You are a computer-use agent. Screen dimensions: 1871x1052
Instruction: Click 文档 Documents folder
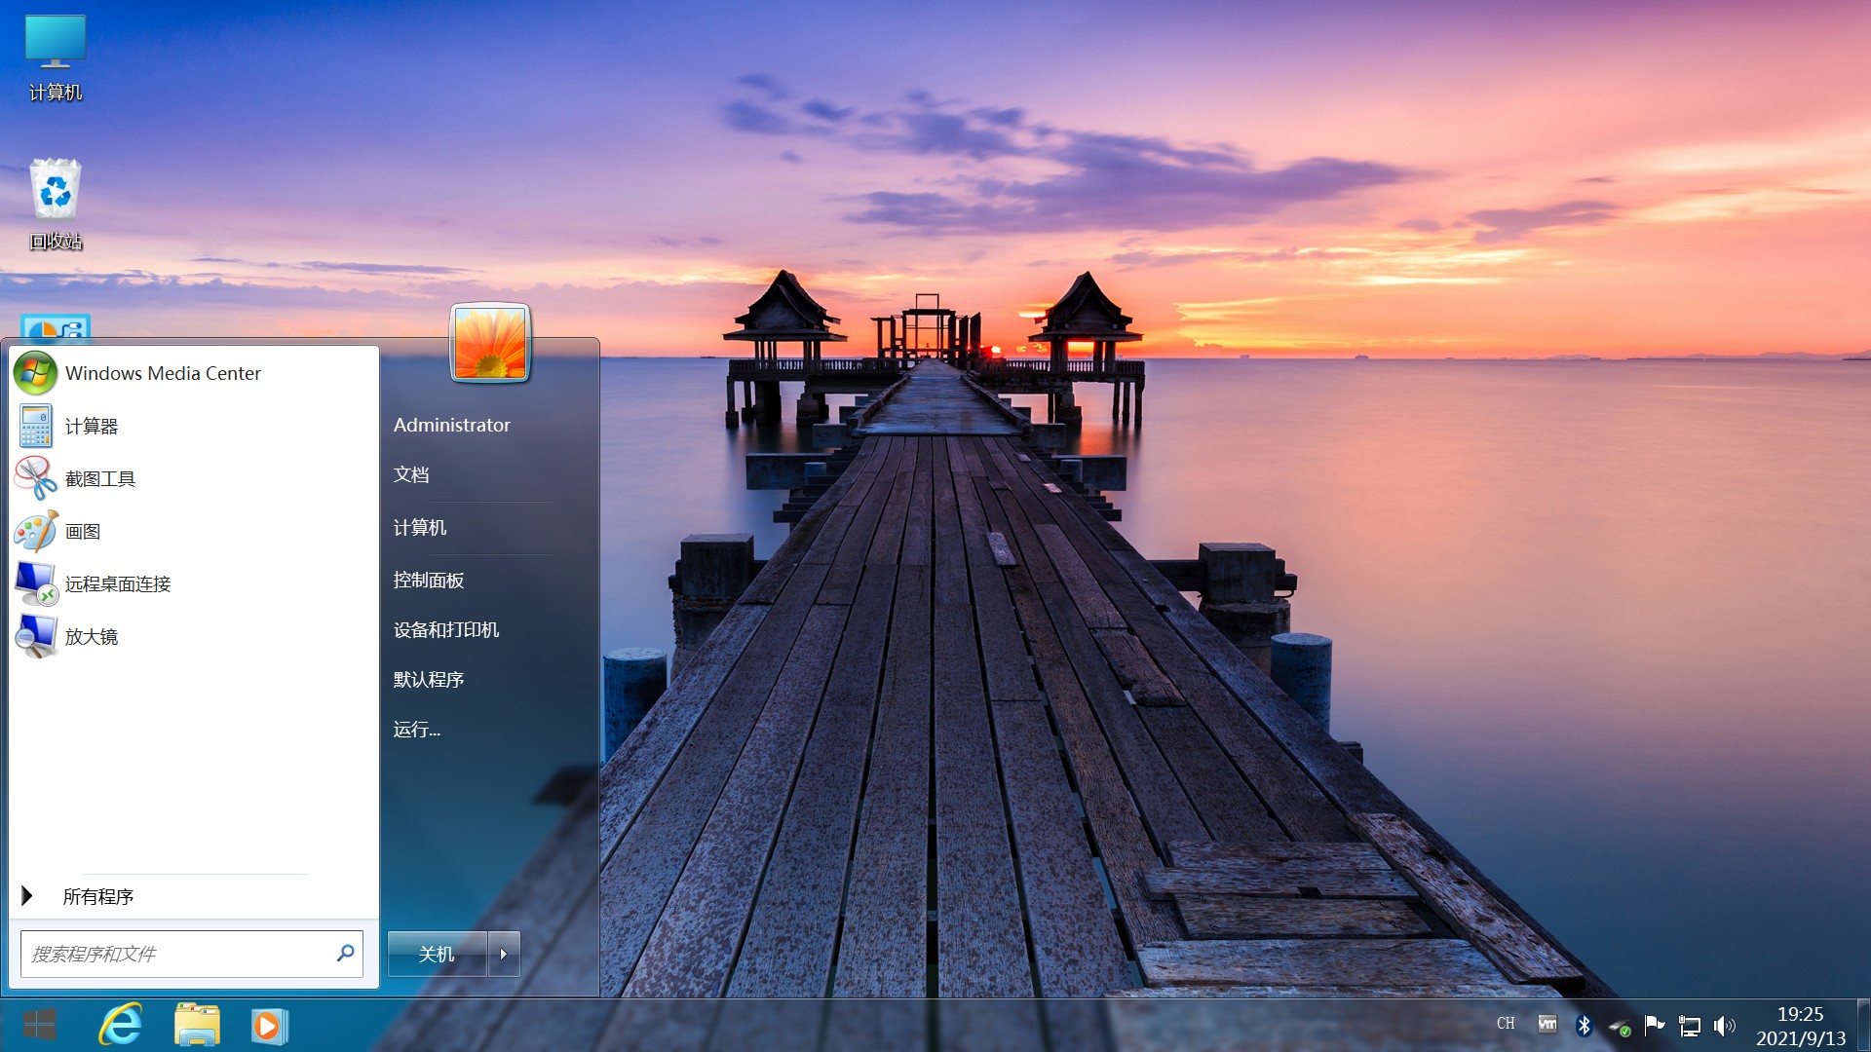411,475
